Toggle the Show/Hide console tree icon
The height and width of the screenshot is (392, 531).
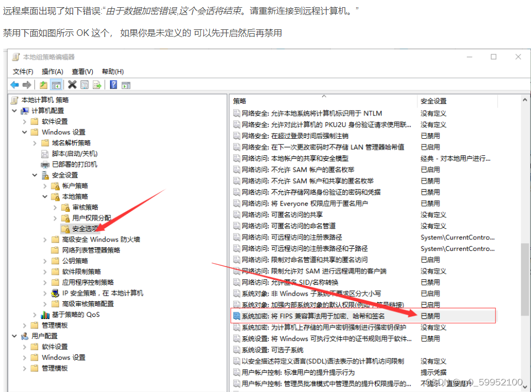(x=56, y=85)
